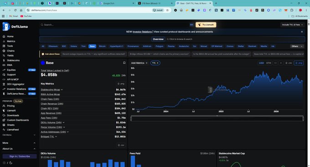Open Tools in the sidebar
This screenshot has width=310, height=167.
click(x=8, y=46)
